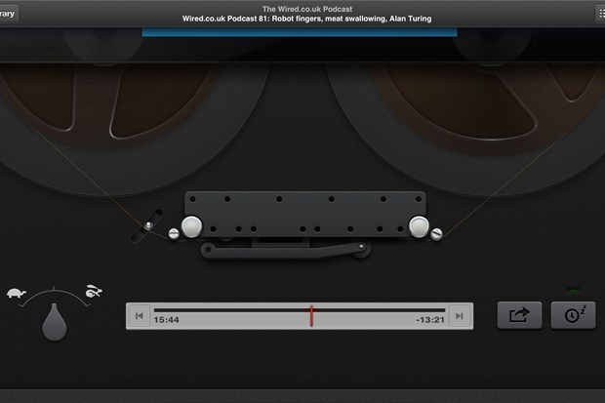Click the tortoise slow speed icon

click(x=17, y=294)
